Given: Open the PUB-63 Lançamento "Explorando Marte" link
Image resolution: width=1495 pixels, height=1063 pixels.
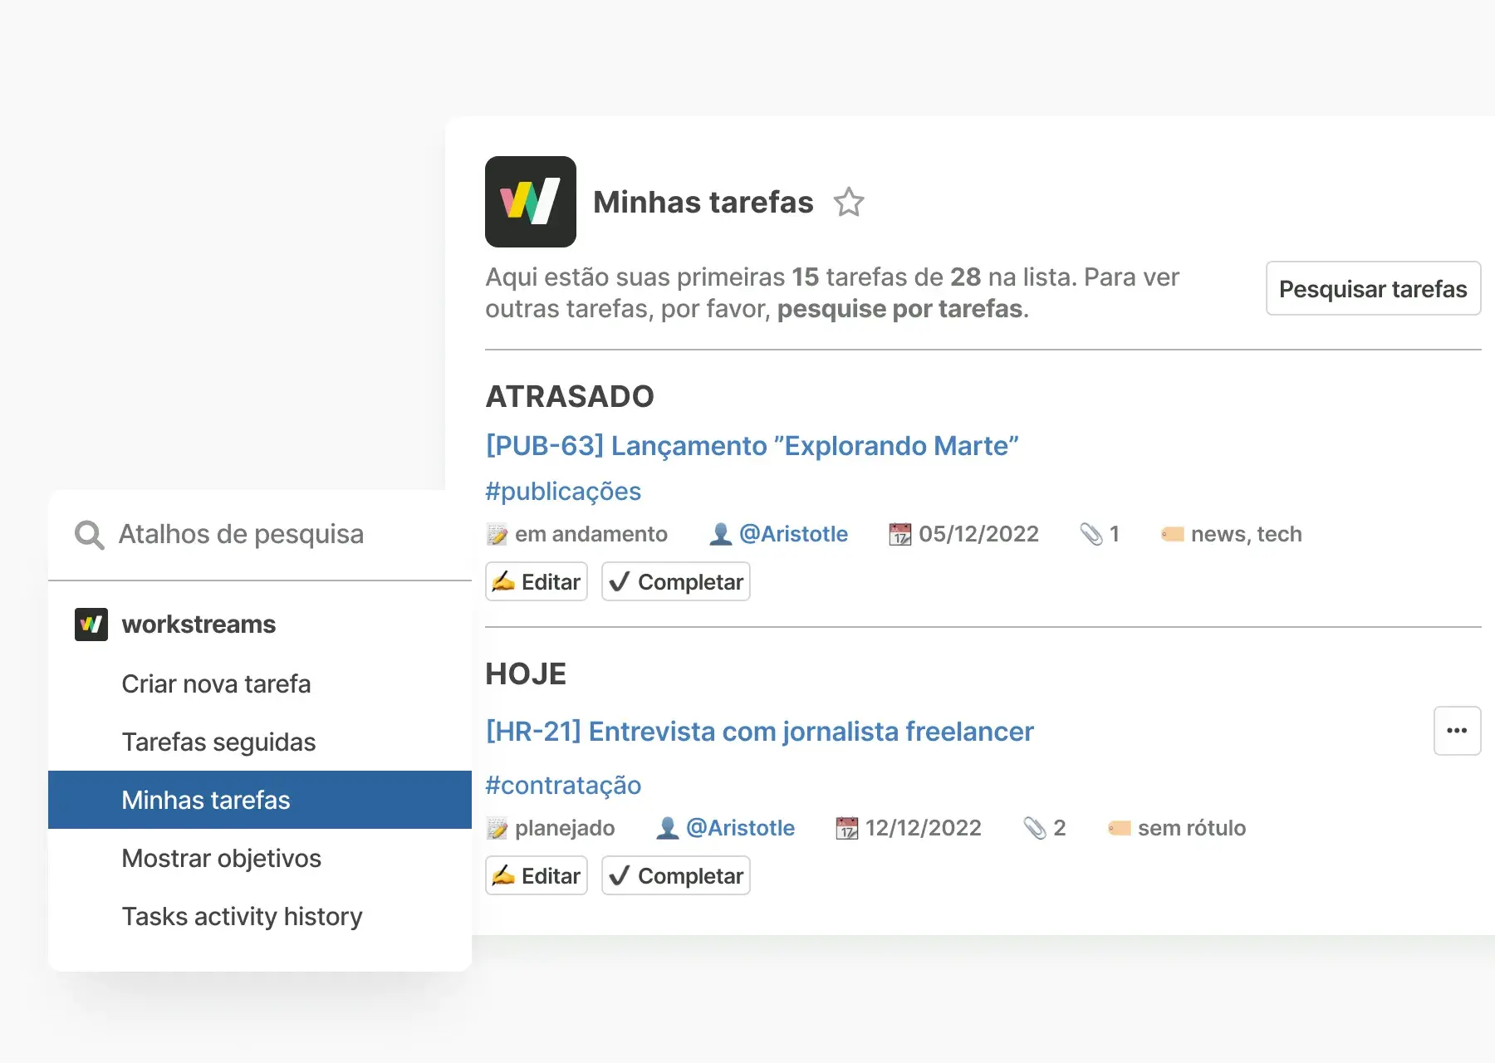Looking at the screenshot, I should (x=752, y=446).
